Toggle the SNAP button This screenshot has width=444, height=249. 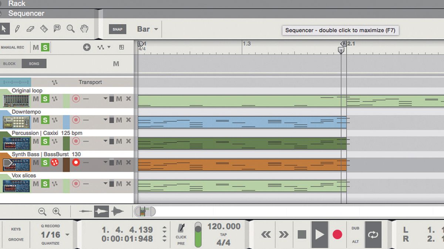coord(118,28)
